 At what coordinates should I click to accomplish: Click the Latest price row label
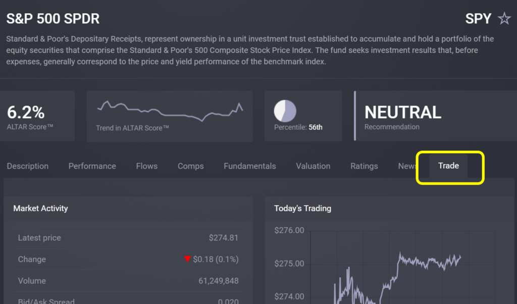[39, 238]
